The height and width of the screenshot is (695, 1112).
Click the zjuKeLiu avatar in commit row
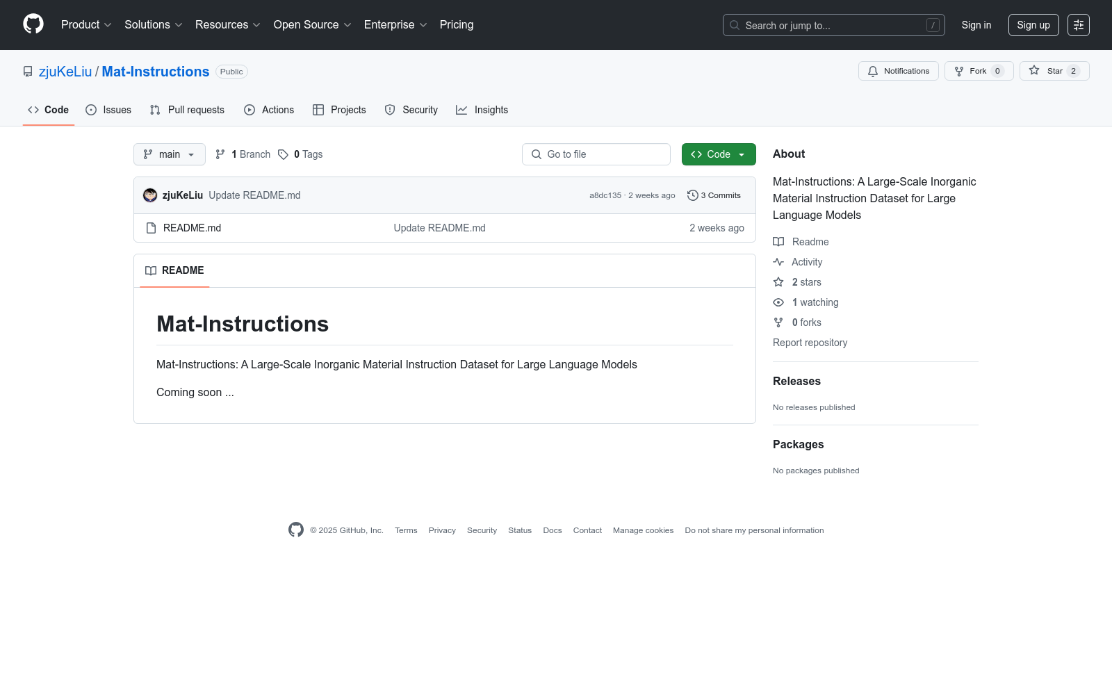(150, 195)
